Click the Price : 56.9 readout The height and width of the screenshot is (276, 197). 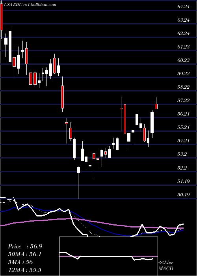point(25,246)
